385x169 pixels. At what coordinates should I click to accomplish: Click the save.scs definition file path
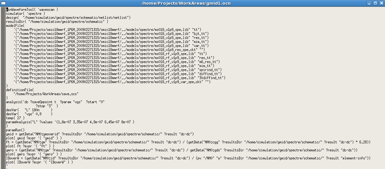pos(46,94)
